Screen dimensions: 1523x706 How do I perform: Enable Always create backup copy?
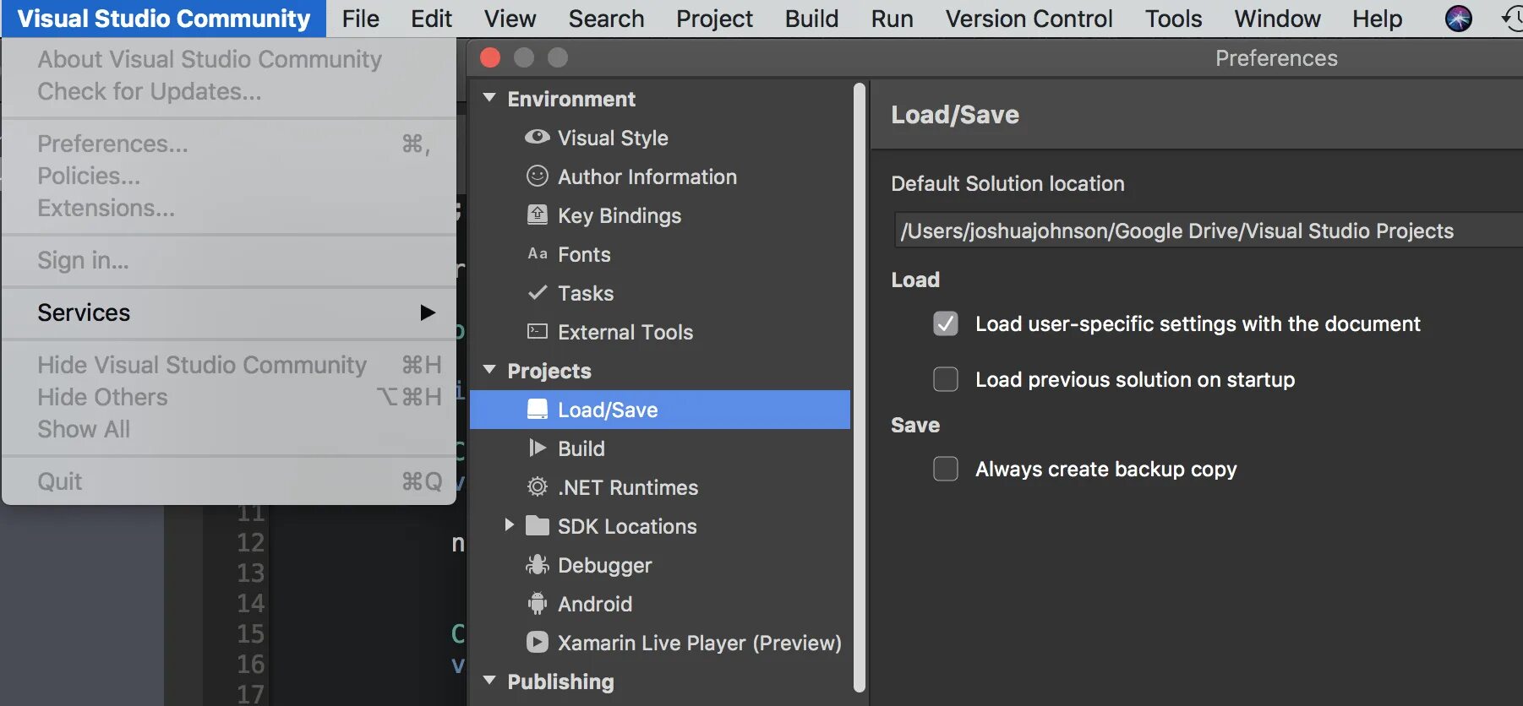coord(946,469)
